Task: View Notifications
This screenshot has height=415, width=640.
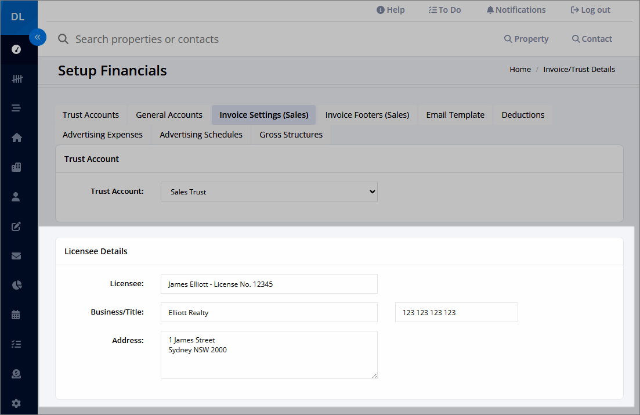Action: [516, 10]
